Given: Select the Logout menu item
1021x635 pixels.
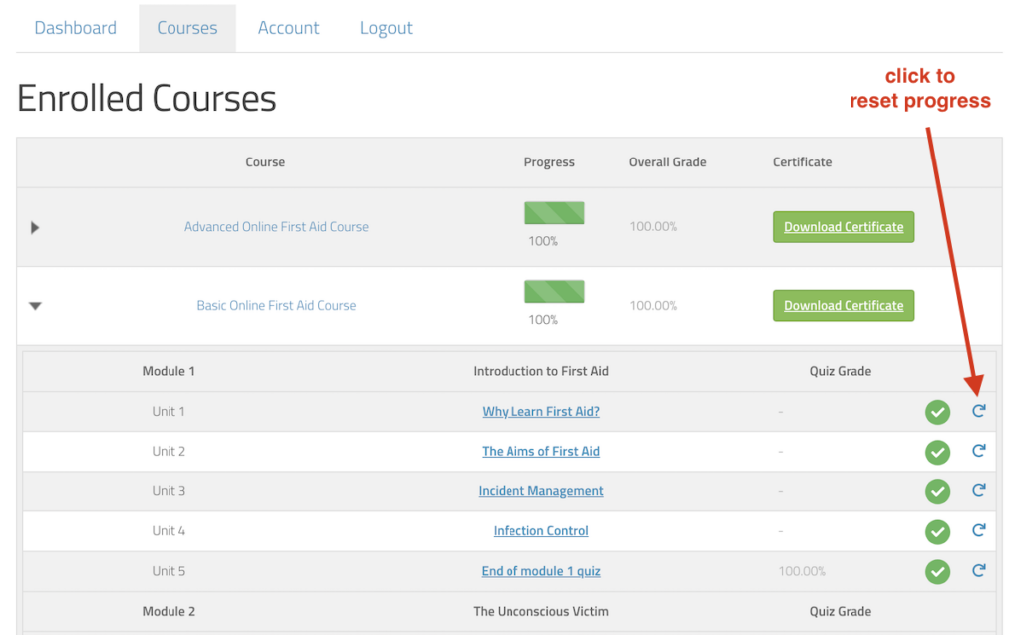Looking at the screenshot, I should pos(386,27).
